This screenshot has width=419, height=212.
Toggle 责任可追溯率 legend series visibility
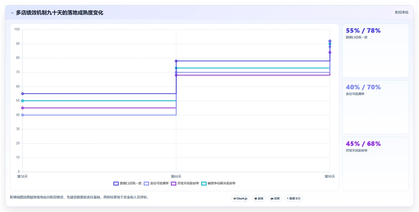tap(156, 183)
